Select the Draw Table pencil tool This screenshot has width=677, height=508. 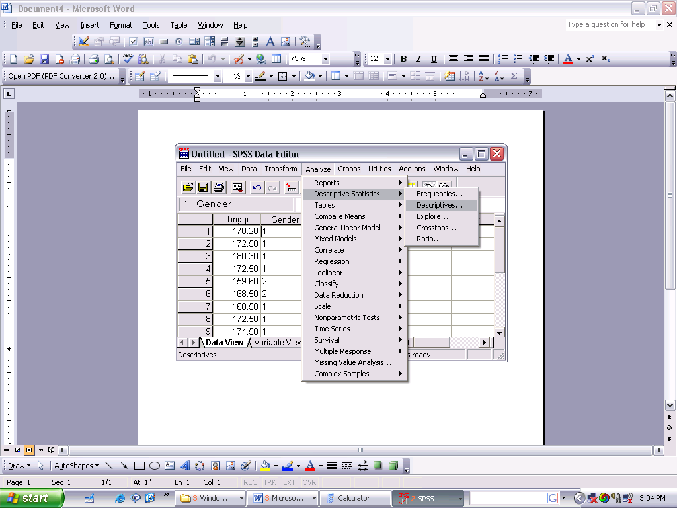tap(139, 77)
